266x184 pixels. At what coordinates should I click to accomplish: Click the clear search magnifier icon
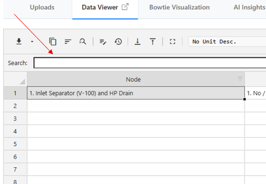tap(82, 41)
